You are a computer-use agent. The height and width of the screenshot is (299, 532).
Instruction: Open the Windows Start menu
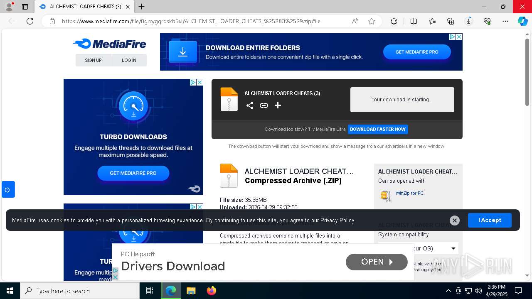pyautogui.click(x=10, y=291)
